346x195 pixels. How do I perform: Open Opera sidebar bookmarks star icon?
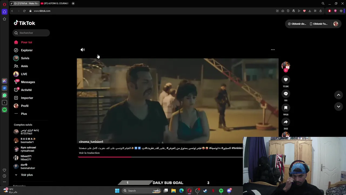coord(4,19)
